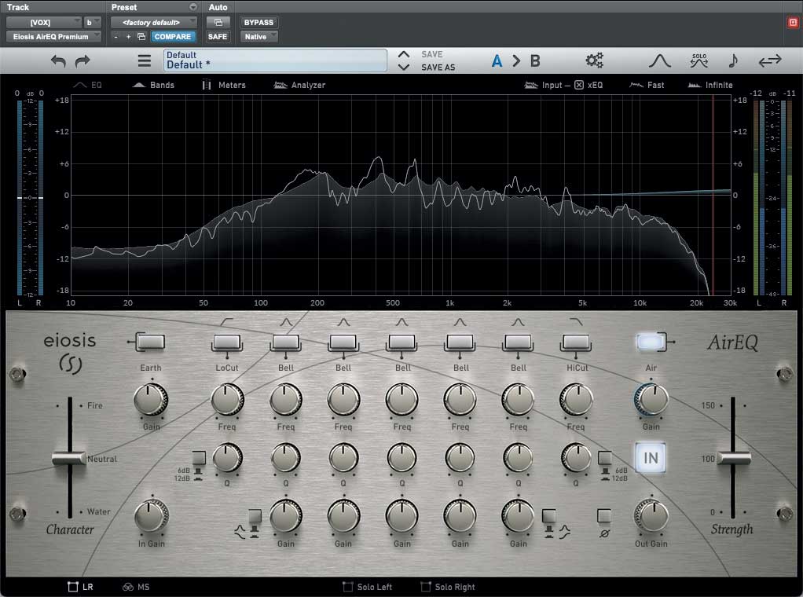Select Fast analyzer mode
The width and height of the screenshot is (803, 597).
(647, 85)
